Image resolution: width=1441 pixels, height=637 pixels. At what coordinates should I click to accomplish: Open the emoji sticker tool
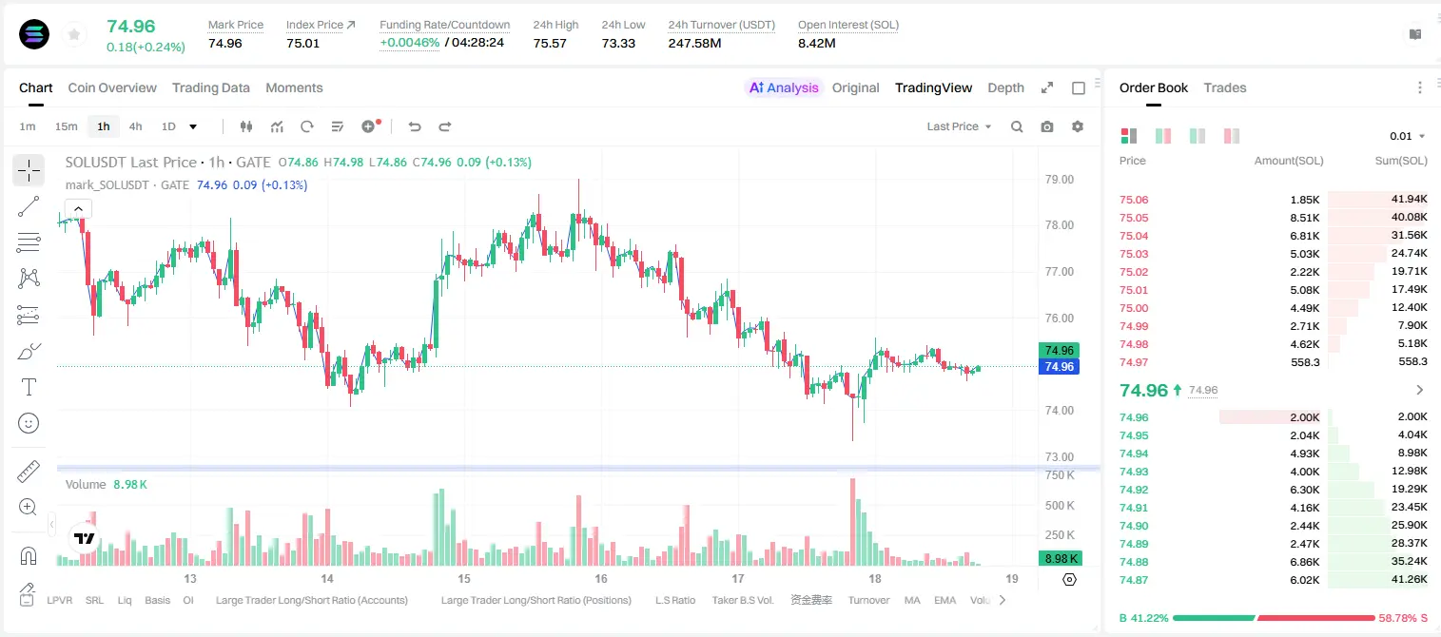[29, 423]
